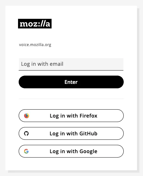Click the multicolor Google G icon
The height and width of the screenshot is (176, 143).
pyautogui.click(x=26, y=151)
